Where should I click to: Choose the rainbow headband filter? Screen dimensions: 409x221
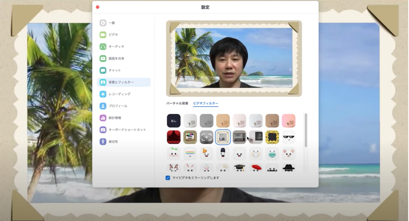coord(190,154)
